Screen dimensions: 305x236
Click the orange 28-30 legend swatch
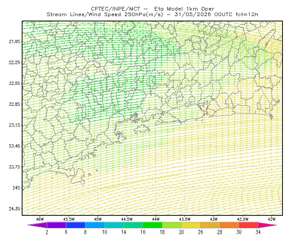click(230, 225)
